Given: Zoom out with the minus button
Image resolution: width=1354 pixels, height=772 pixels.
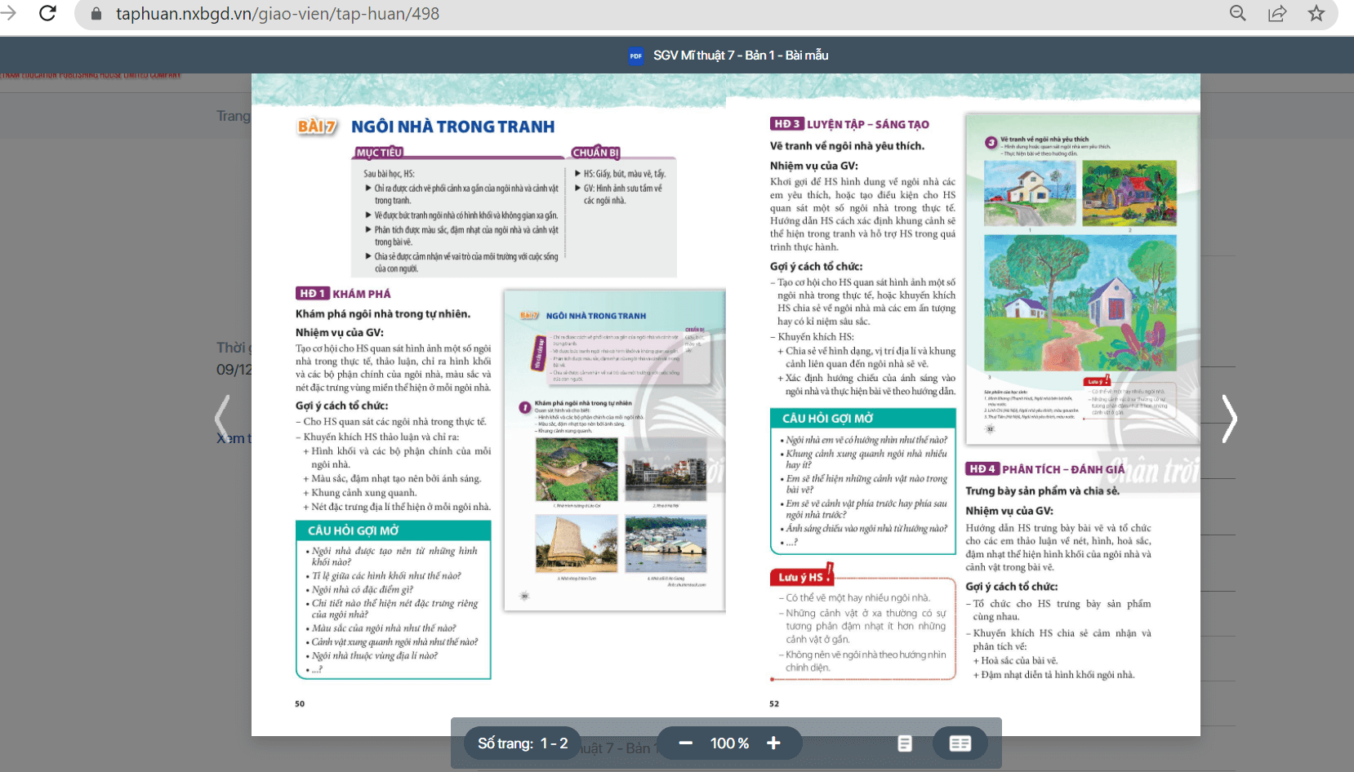Looking at the screenshot, I should coord(686,743).
